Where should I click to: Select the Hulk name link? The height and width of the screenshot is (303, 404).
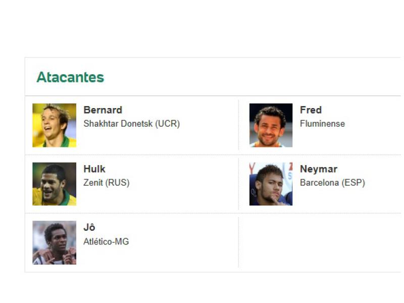94,169
